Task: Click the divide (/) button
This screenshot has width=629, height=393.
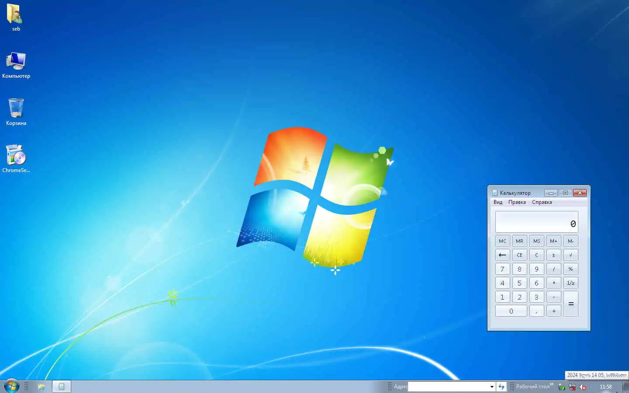Action: click(553, 269)
